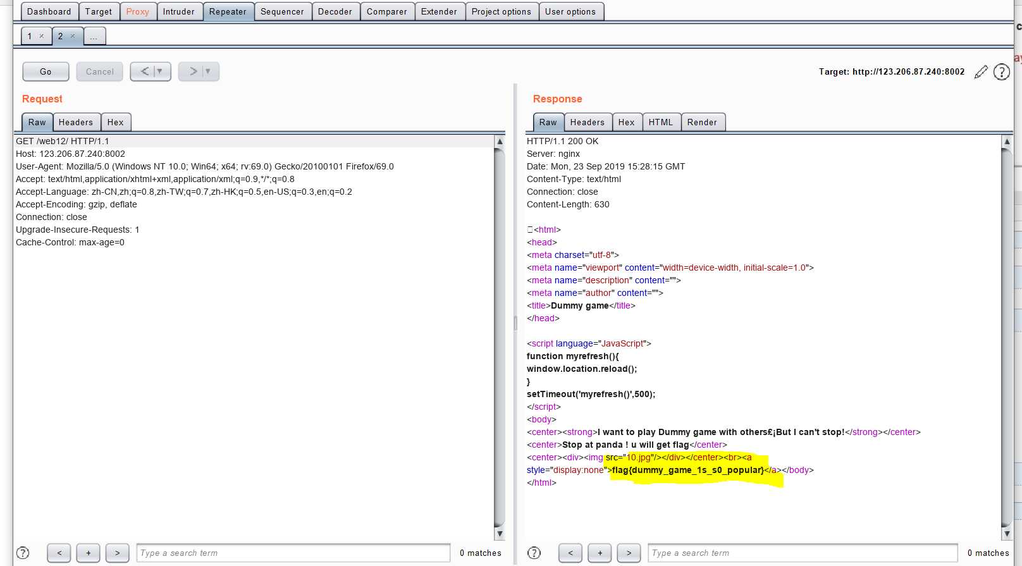The height and width of the screenshot is (566, 1022).
Task: Switch to the Extender tab
Action: [439, 11]
